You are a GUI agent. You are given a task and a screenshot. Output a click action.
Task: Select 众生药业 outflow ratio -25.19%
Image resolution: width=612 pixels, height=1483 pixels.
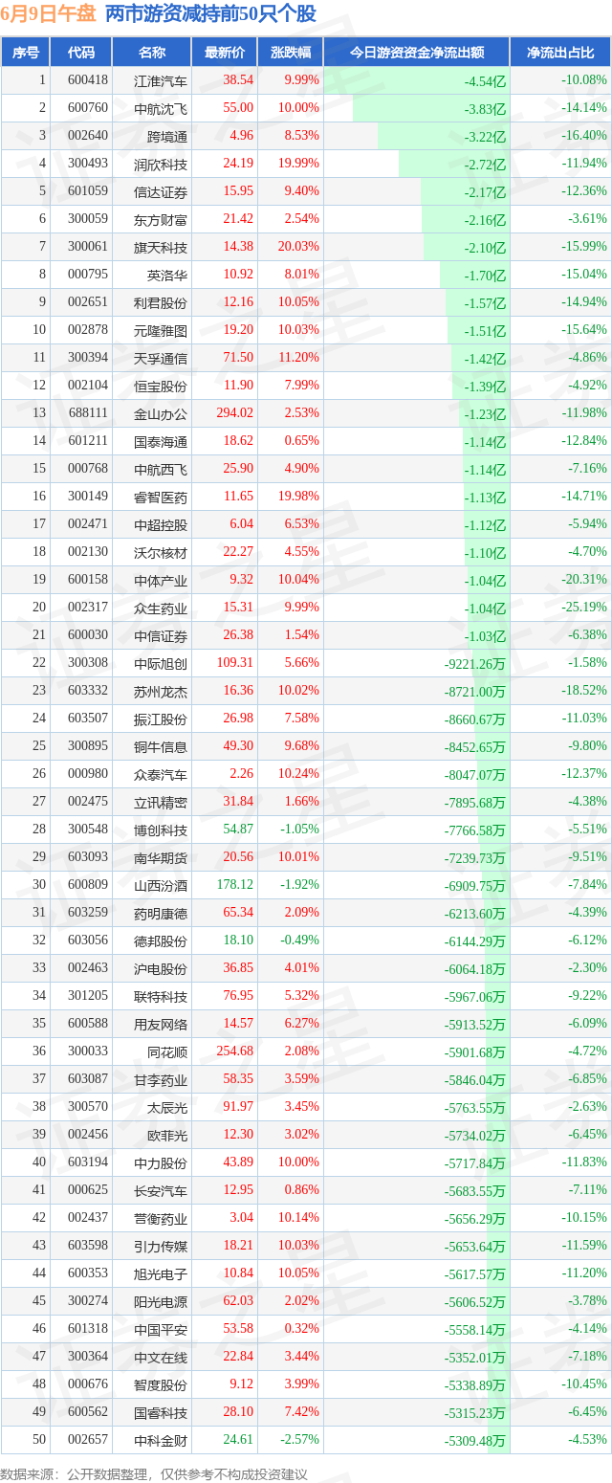click(x=584, y=609)
